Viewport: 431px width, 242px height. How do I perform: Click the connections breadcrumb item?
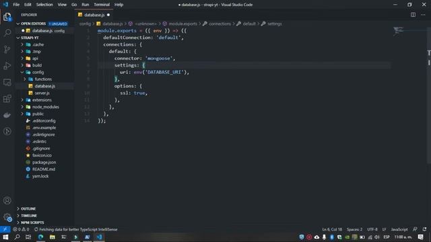220,24
